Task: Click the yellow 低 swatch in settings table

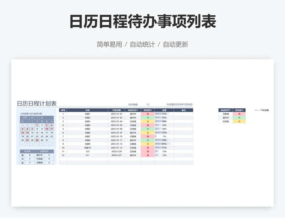Action: pos(239,122)
